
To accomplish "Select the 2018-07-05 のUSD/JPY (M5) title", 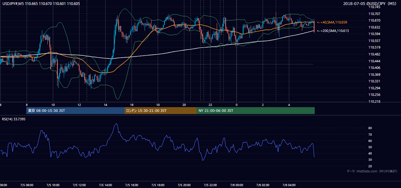I will pos(371,3).
